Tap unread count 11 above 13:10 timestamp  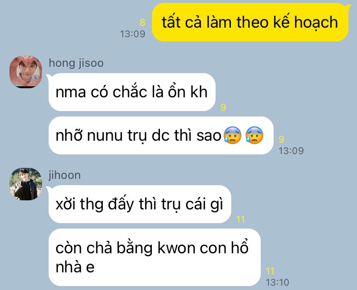coord(270,271)
